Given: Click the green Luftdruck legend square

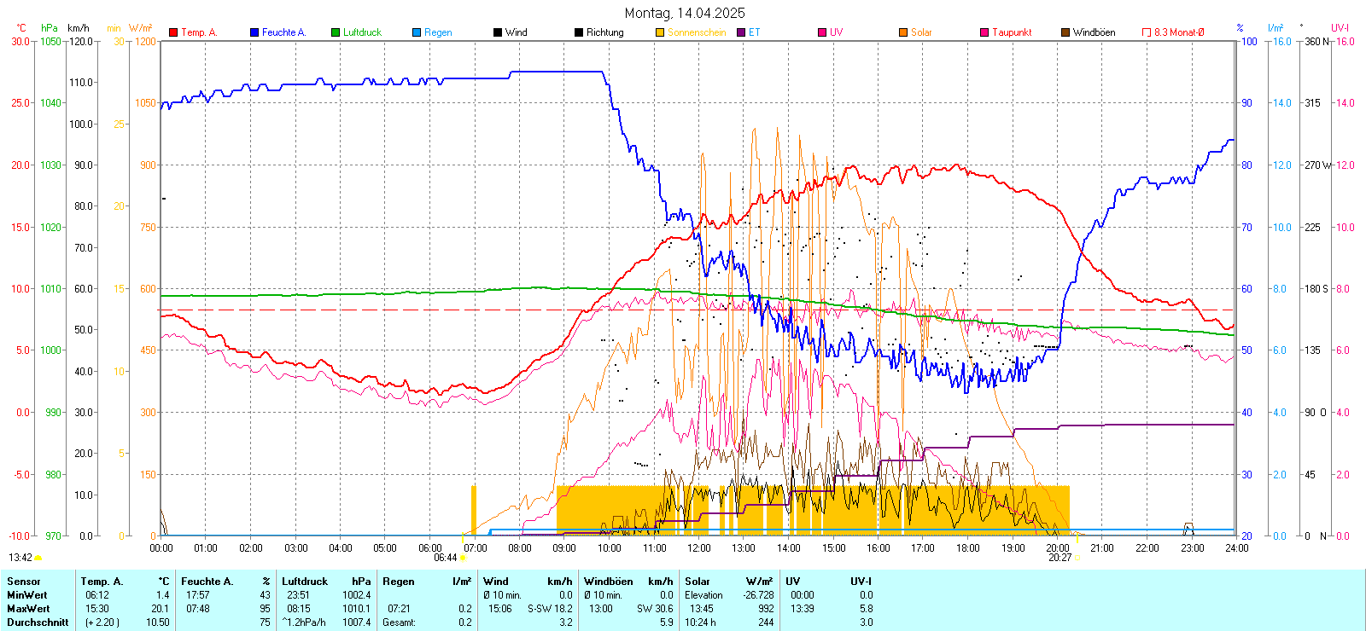Looking at the screenshot, I should coord(336,32).
